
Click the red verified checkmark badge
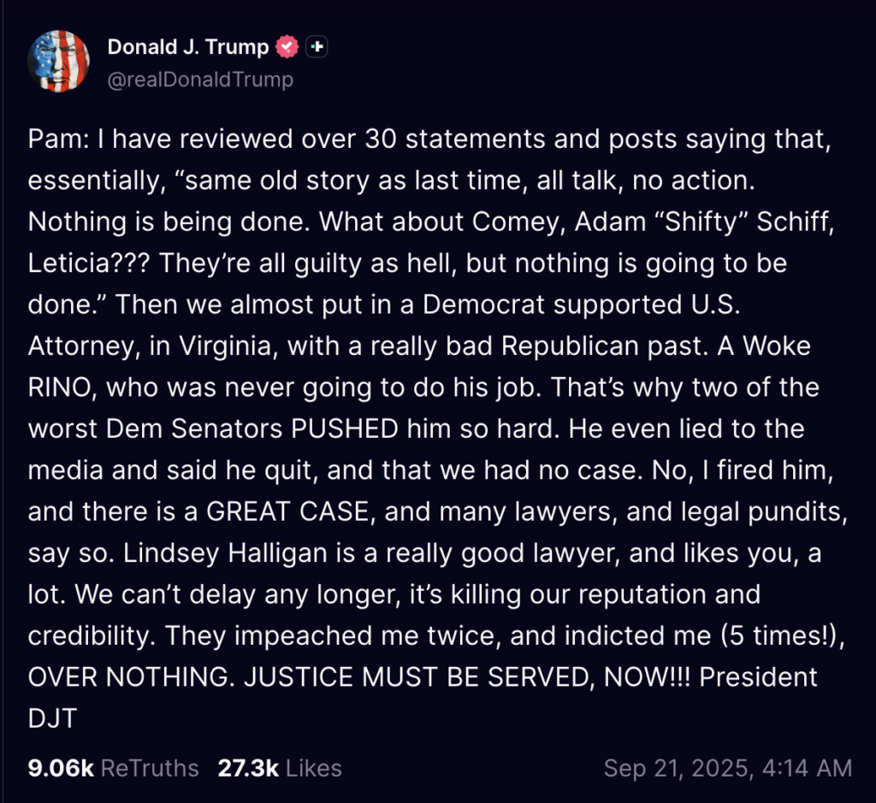pos(287,47)
